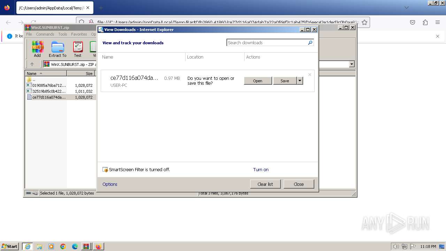Click the Extract To icon in WinRAR

click(57, 49)
